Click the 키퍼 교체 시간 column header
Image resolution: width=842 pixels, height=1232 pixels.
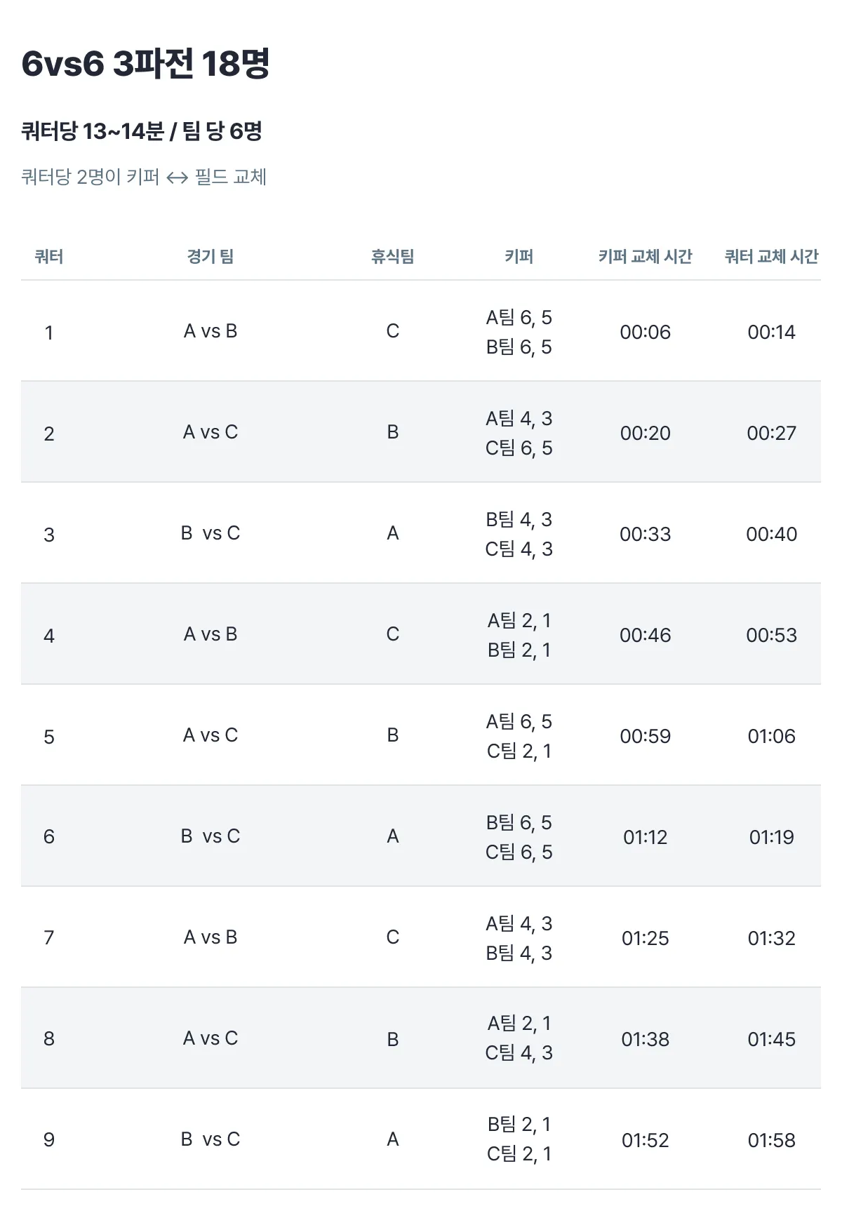646,257
